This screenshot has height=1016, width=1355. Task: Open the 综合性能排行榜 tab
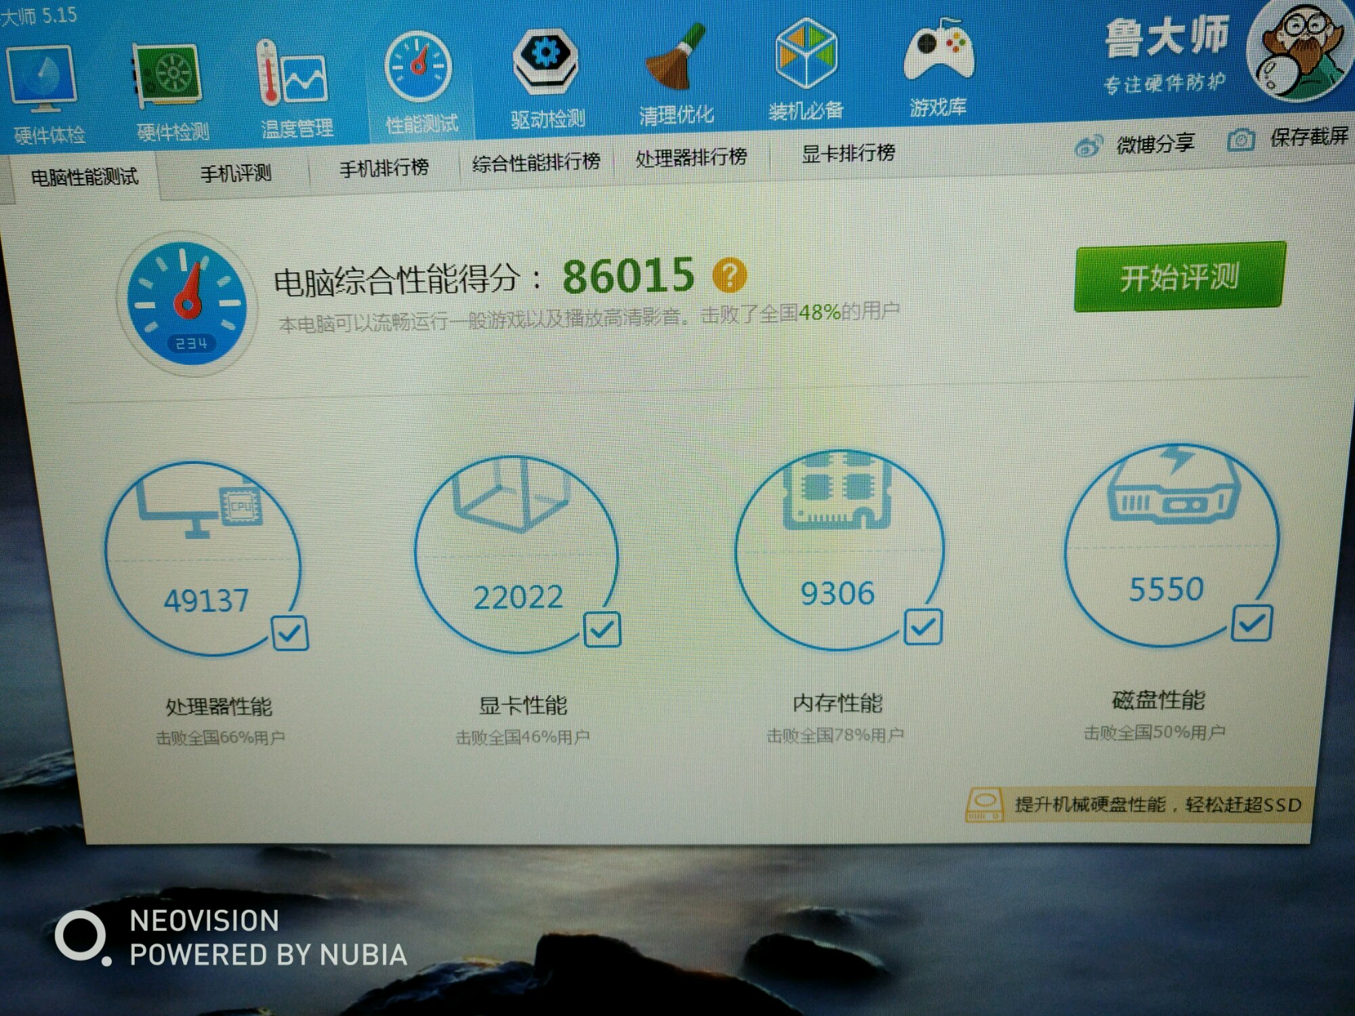coord(536,163)
